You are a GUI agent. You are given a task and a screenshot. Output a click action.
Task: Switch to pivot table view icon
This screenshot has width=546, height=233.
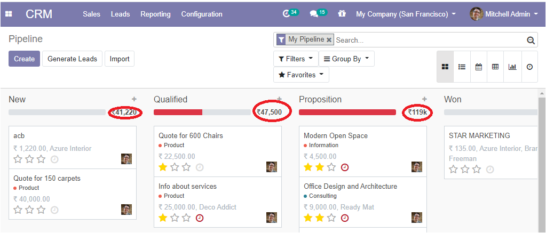tap(495, 67)
